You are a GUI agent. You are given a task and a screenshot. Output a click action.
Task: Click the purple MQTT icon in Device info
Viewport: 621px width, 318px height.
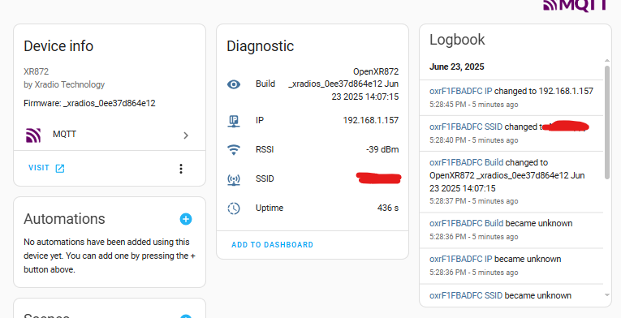pyautogui.click(x=33, y=135)
